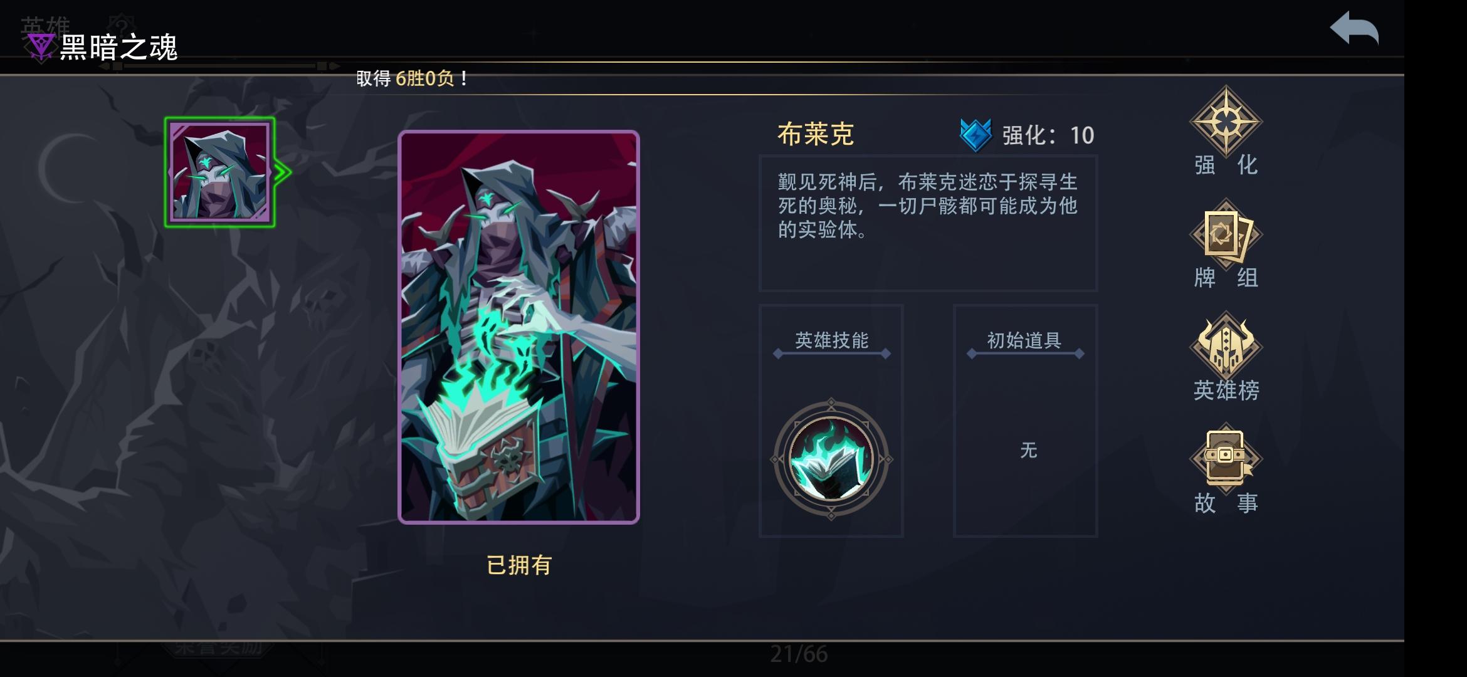Viewport: 1467px width, 677px height.
Task: Open the 故事 story scroll icon
Action: (1226, 457)
